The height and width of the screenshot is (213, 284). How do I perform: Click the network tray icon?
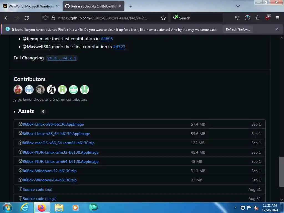[242, 208]
